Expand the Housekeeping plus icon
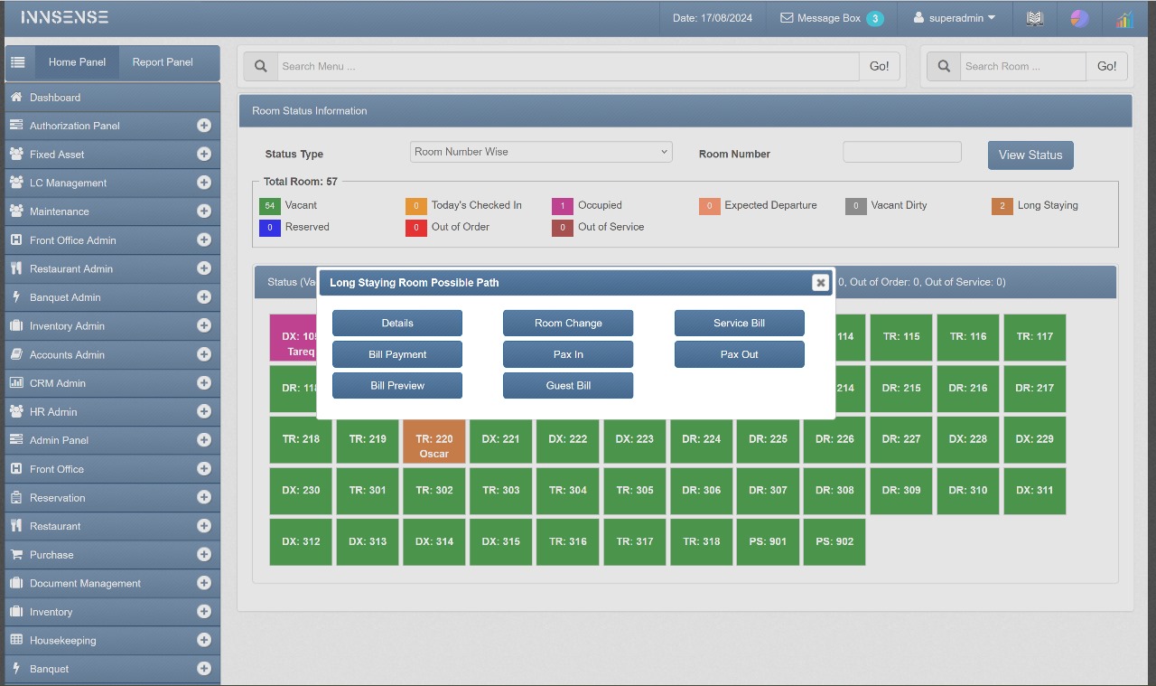The height and width of the screenshot is (686, 1156). point(204,640)
